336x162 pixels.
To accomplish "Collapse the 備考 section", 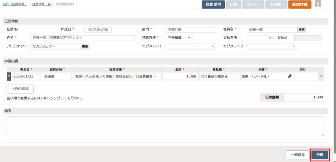I will pos(323,111).
